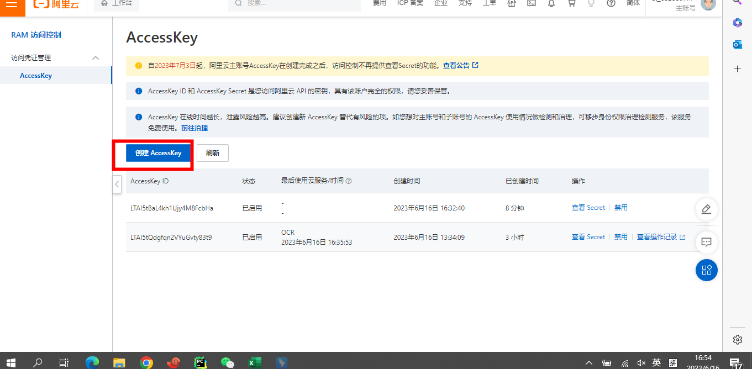This screenshot has height=369, width=752.
Task: Click the 刷新 refresh button
Action: click(213, 153)
